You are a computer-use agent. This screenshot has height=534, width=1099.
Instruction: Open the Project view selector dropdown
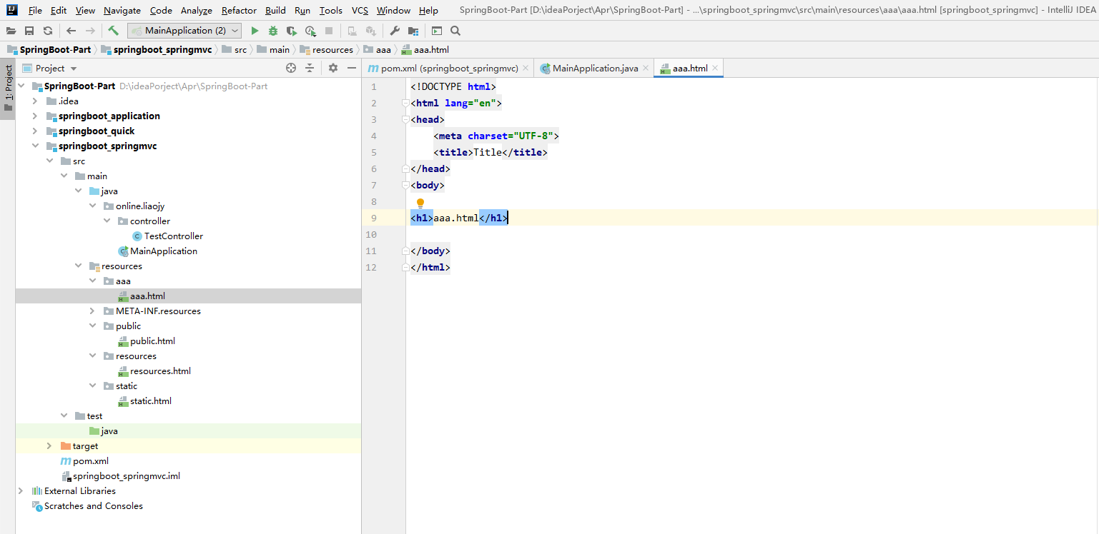[50, 69]
